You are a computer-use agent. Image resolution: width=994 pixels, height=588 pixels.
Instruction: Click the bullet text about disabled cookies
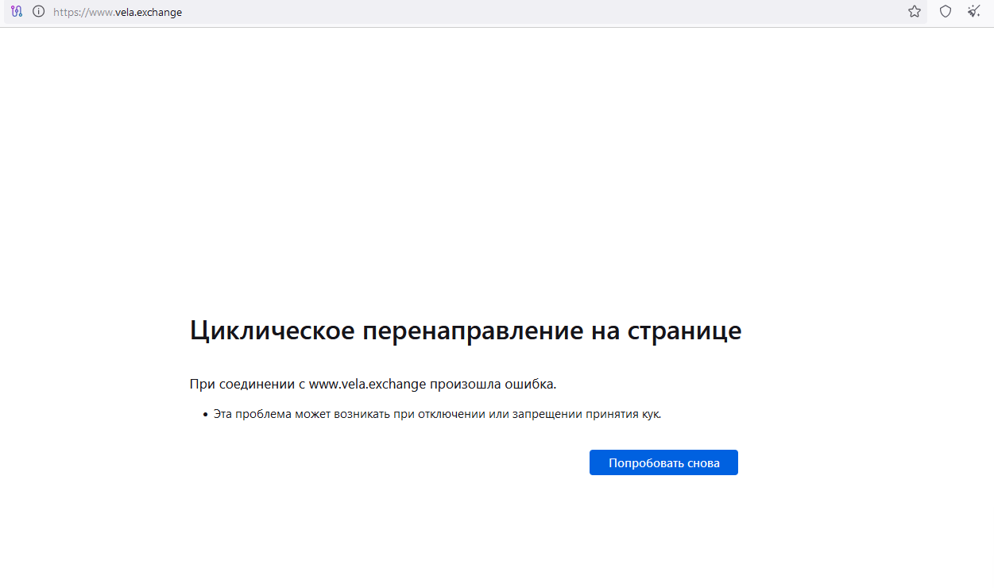tap(437, 414)
